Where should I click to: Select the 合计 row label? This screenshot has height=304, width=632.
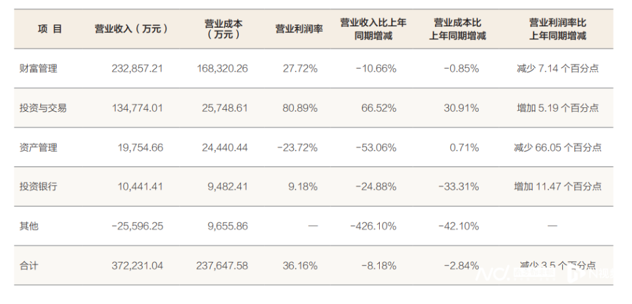tap(30, 266)
